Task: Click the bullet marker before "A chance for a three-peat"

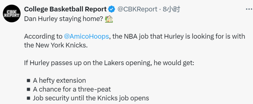Action: [x=28, y=89]
